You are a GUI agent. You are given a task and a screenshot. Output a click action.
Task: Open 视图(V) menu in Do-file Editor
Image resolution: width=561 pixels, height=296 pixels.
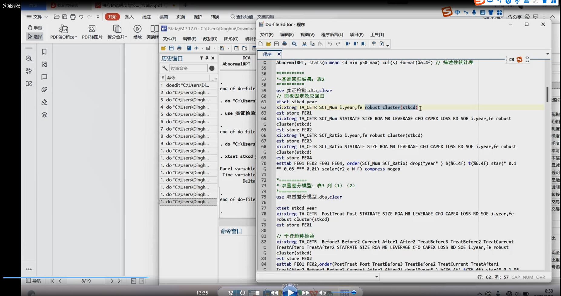click(x=307, y=34)
